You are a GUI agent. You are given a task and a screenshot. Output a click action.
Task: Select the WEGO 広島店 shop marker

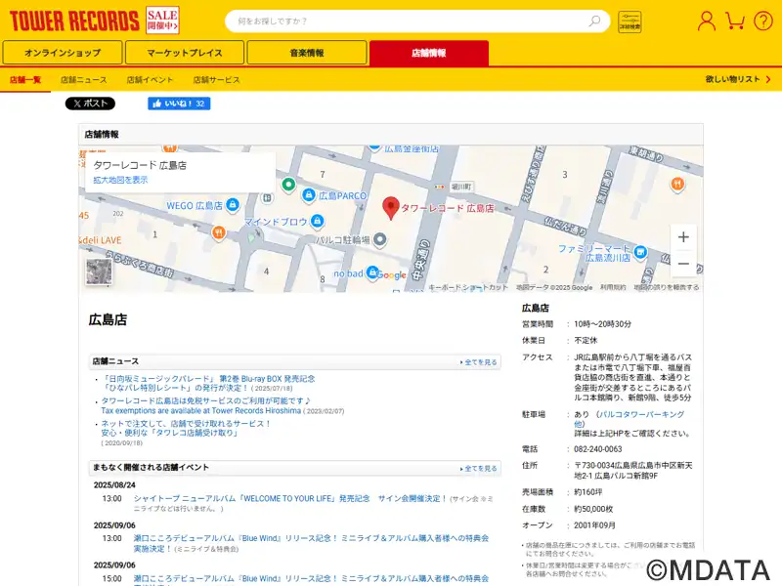[x=233, y=204]
